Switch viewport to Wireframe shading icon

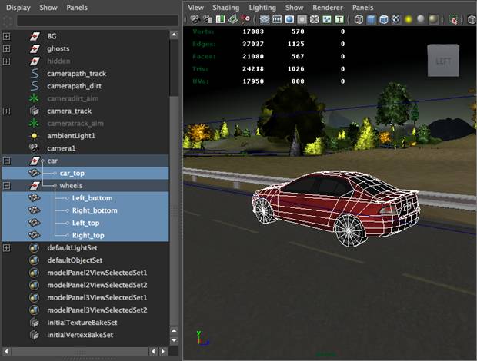click(359, 19)
